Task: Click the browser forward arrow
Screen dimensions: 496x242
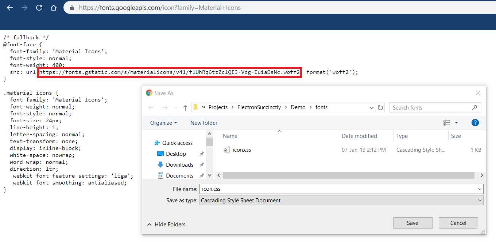Action: tap(24, 8)
